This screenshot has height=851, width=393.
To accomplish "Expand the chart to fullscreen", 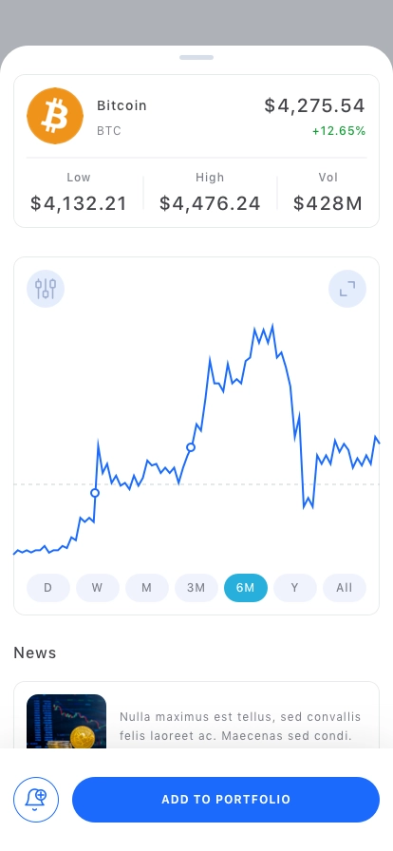I will click(347, 289).
